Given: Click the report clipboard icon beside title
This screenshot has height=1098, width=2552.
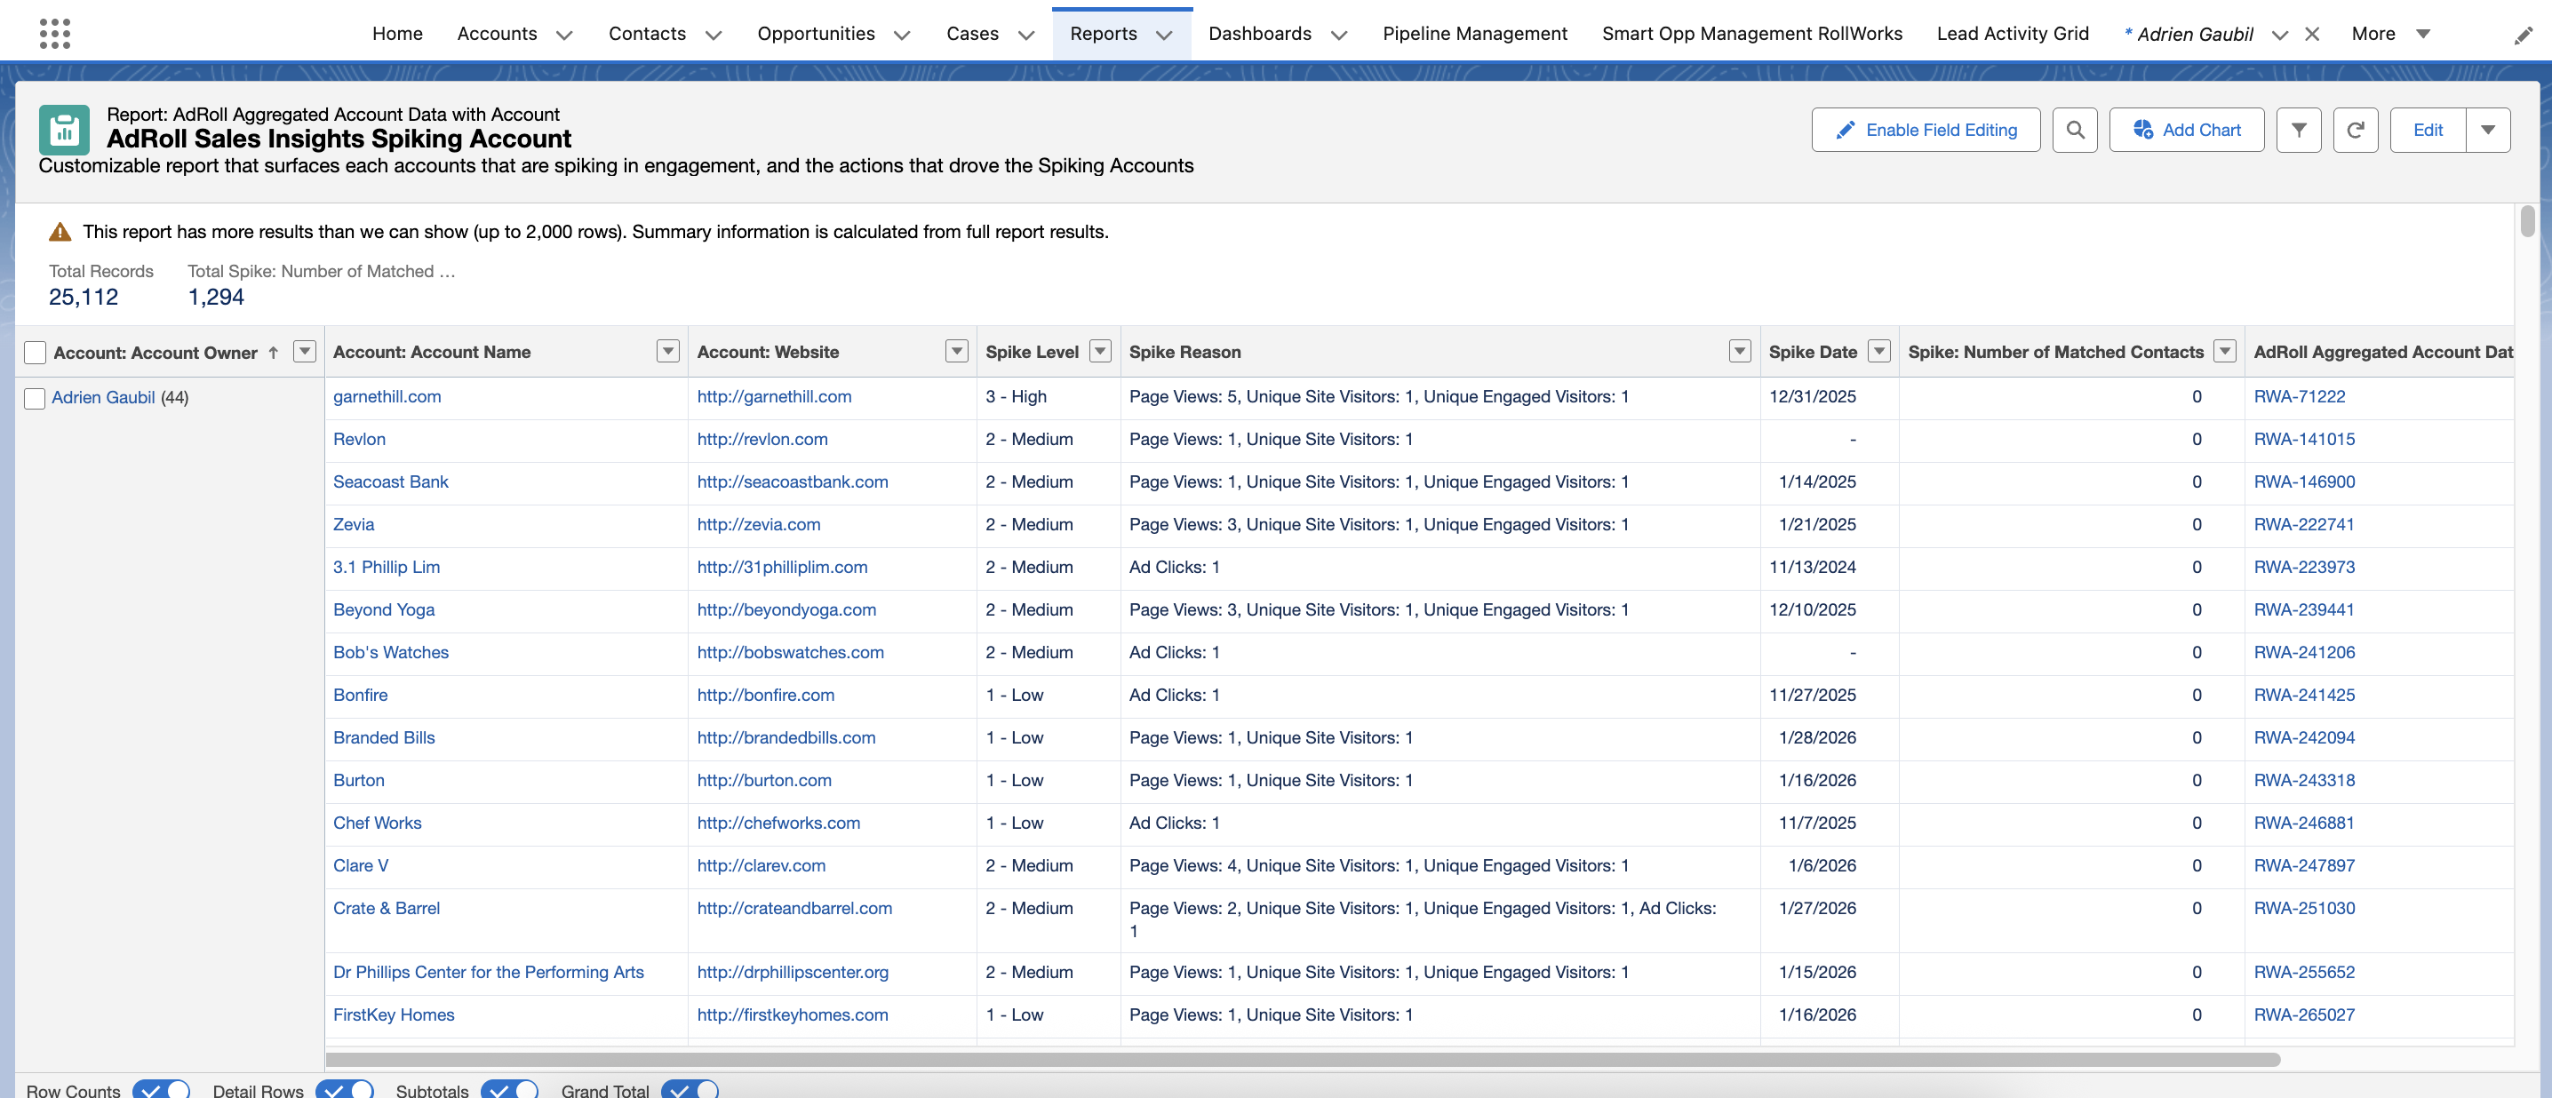Looking at the screenshot, I should click(64, 130).
